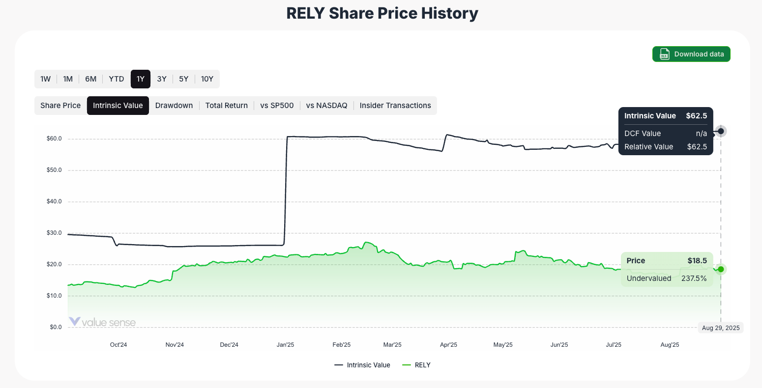Click the Download data button
This screenshot has height=388, width=762.
point(691,54)
